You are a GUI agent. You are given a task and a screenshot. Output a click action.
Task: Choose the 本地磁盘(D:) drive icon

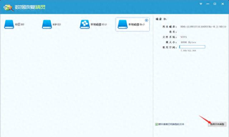[122, 24]
